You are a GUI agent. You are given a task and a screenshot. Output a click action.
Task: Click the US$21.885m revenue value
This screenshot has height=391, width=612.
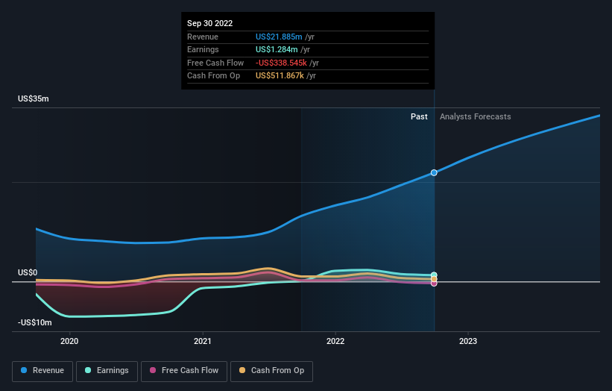point(279,37)
